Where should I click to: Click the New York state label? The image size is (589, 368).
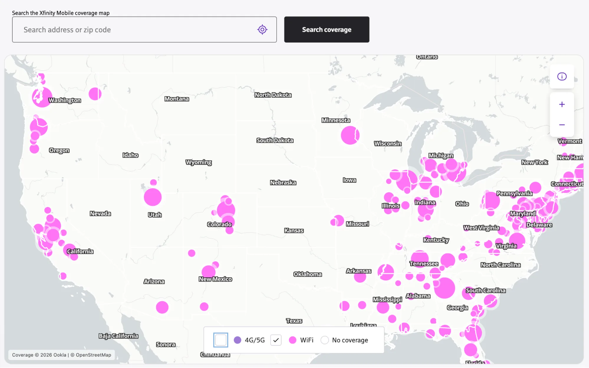click(534, 162)
